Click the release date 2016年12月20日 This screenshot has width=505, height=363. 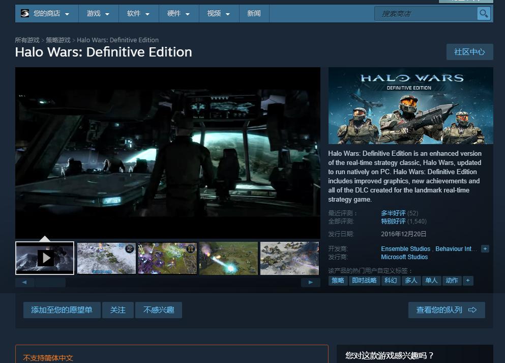[x=404, y=234]
